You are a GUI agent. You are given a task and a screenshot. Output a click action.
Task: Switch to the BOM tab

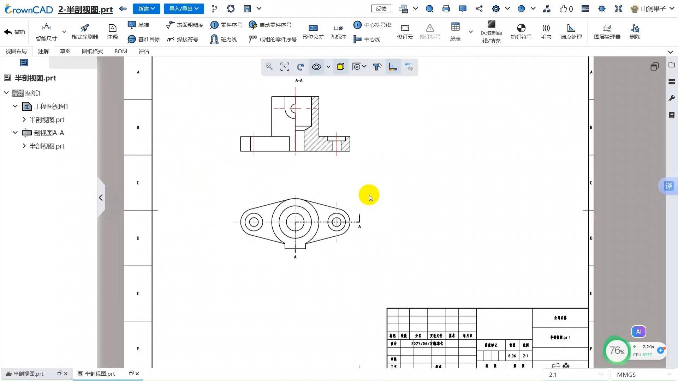120,52
